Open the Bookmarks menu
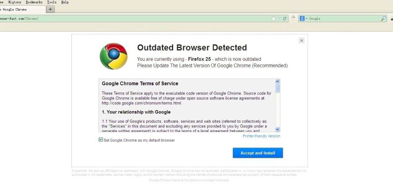 click(34, 2)
